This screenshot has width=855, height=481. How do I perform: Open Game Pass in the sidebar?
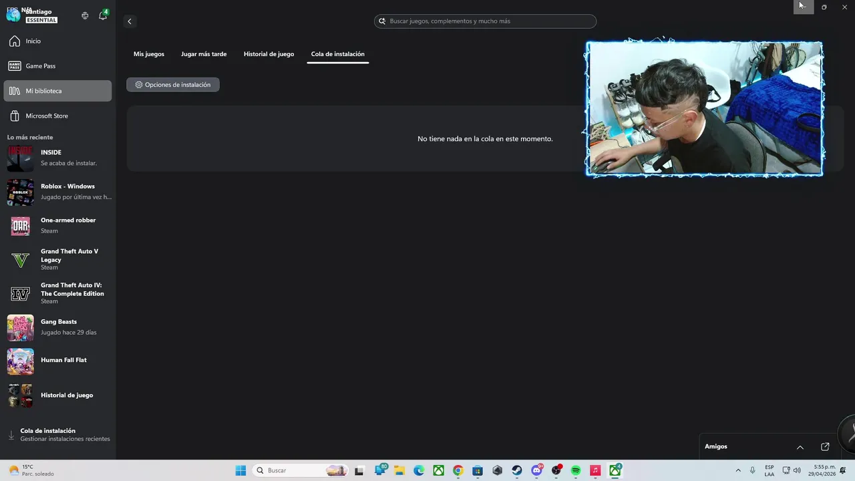[x=57, y=66]
